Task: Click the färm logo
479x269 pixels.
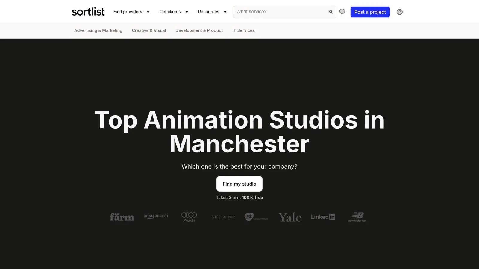Action: point(122,217)
